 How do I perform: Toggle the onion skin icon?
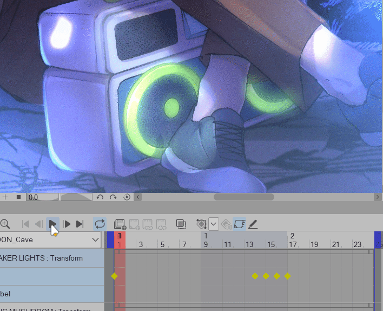coord(181,224)
